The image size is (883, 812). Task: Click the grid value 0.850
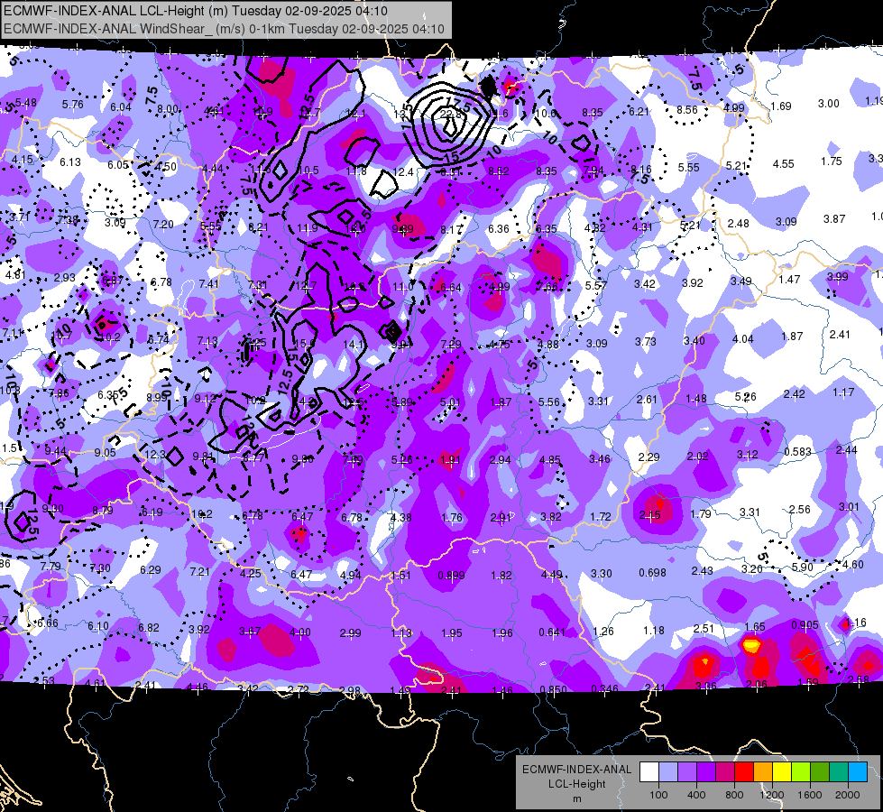tap(553, 689)
